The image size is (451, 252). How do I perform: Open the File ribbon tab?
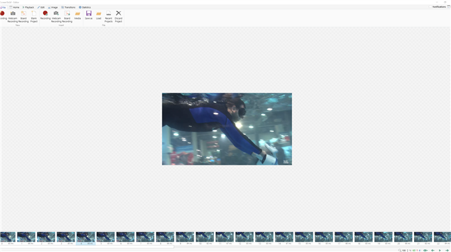pyautogui.click(x=3, y=7)
